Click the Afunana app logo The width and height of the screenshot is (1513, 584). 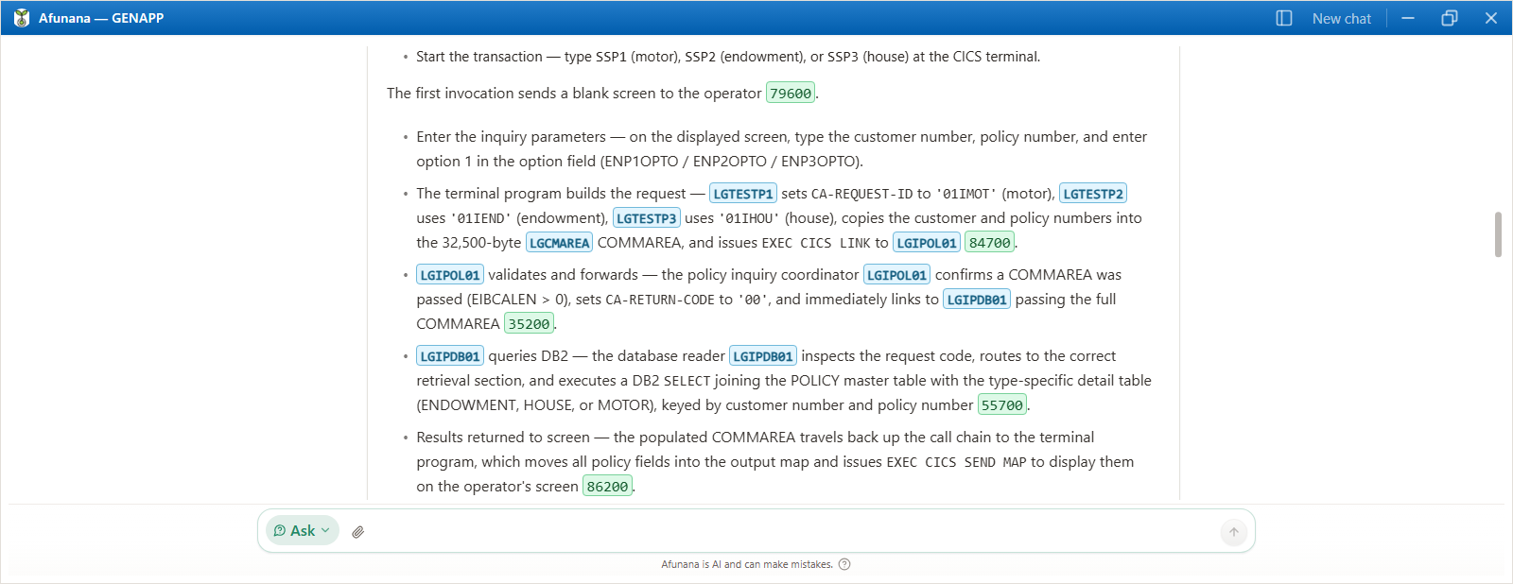[x=22, y=18]
